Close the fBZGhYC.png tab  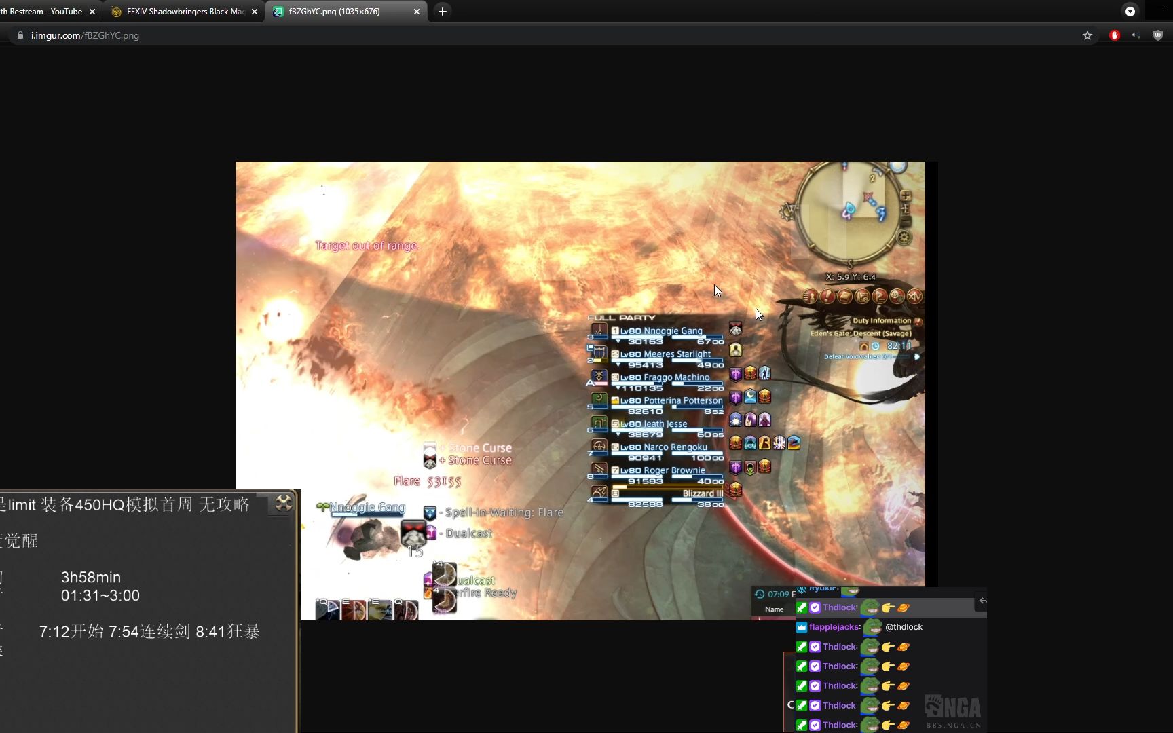coord(417,12)
